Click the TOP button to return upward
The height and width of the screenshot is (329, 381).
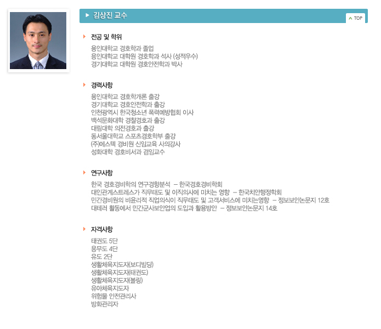point(355,18)
